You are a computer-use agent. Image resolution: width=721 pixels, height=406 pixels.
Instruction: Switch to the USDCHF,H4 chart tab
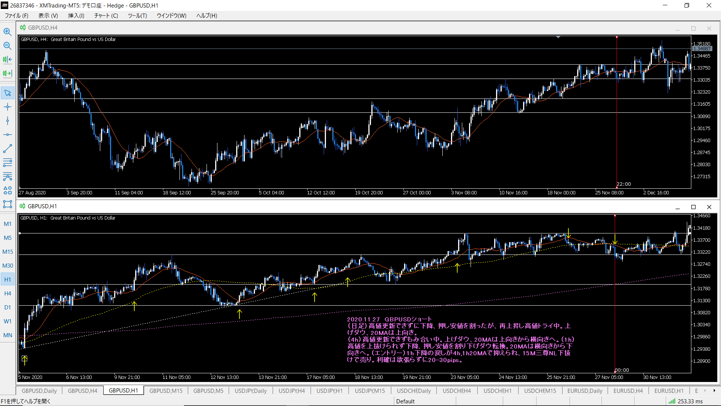coord(457,391)
